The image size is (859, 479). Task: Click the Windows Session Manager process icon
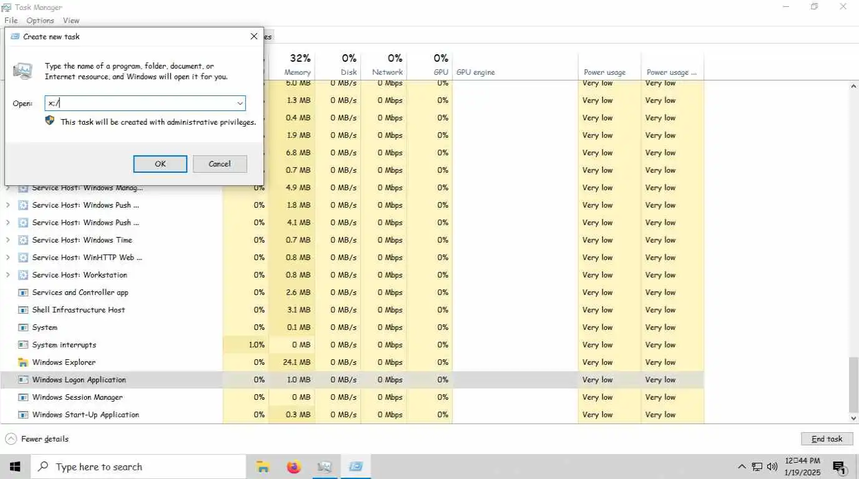(x=23, y=397)
